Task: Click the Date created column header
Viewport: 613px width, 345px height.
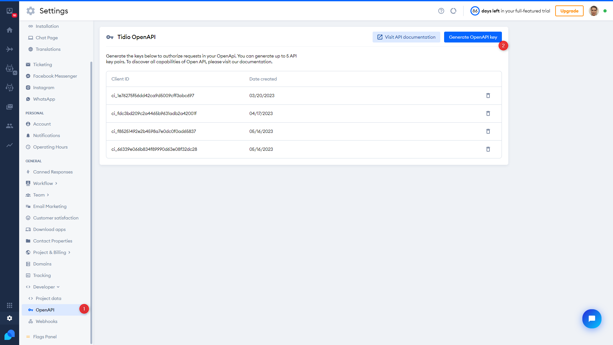Action: [x=263, y=79]
